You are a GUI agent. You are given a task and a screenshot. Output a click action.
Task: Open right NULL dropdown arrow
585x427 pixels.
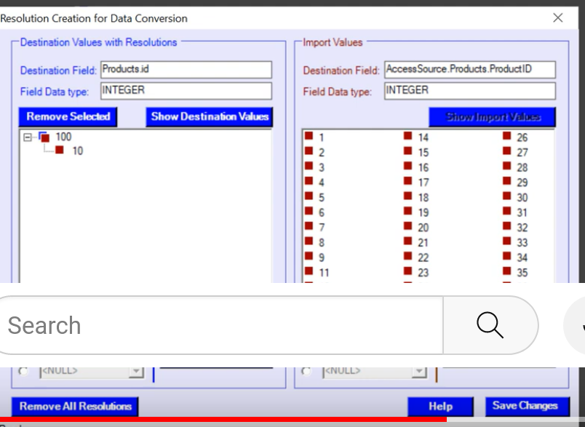(x=419, y=372)
